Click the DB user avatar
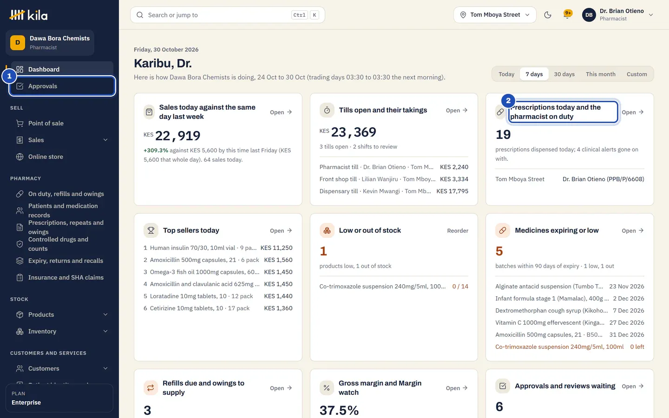The width and height of the screenshot is (669, 418). point(589,15)
